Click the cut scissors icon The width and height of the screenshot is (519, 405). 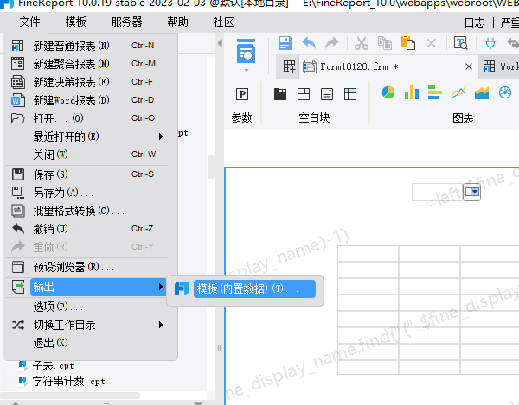click(x=361, y=43)
